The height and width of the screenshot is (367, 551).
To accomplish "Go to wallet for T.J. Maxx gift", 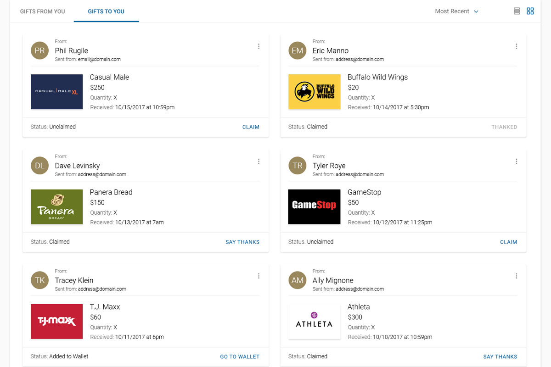I will 240,356.
